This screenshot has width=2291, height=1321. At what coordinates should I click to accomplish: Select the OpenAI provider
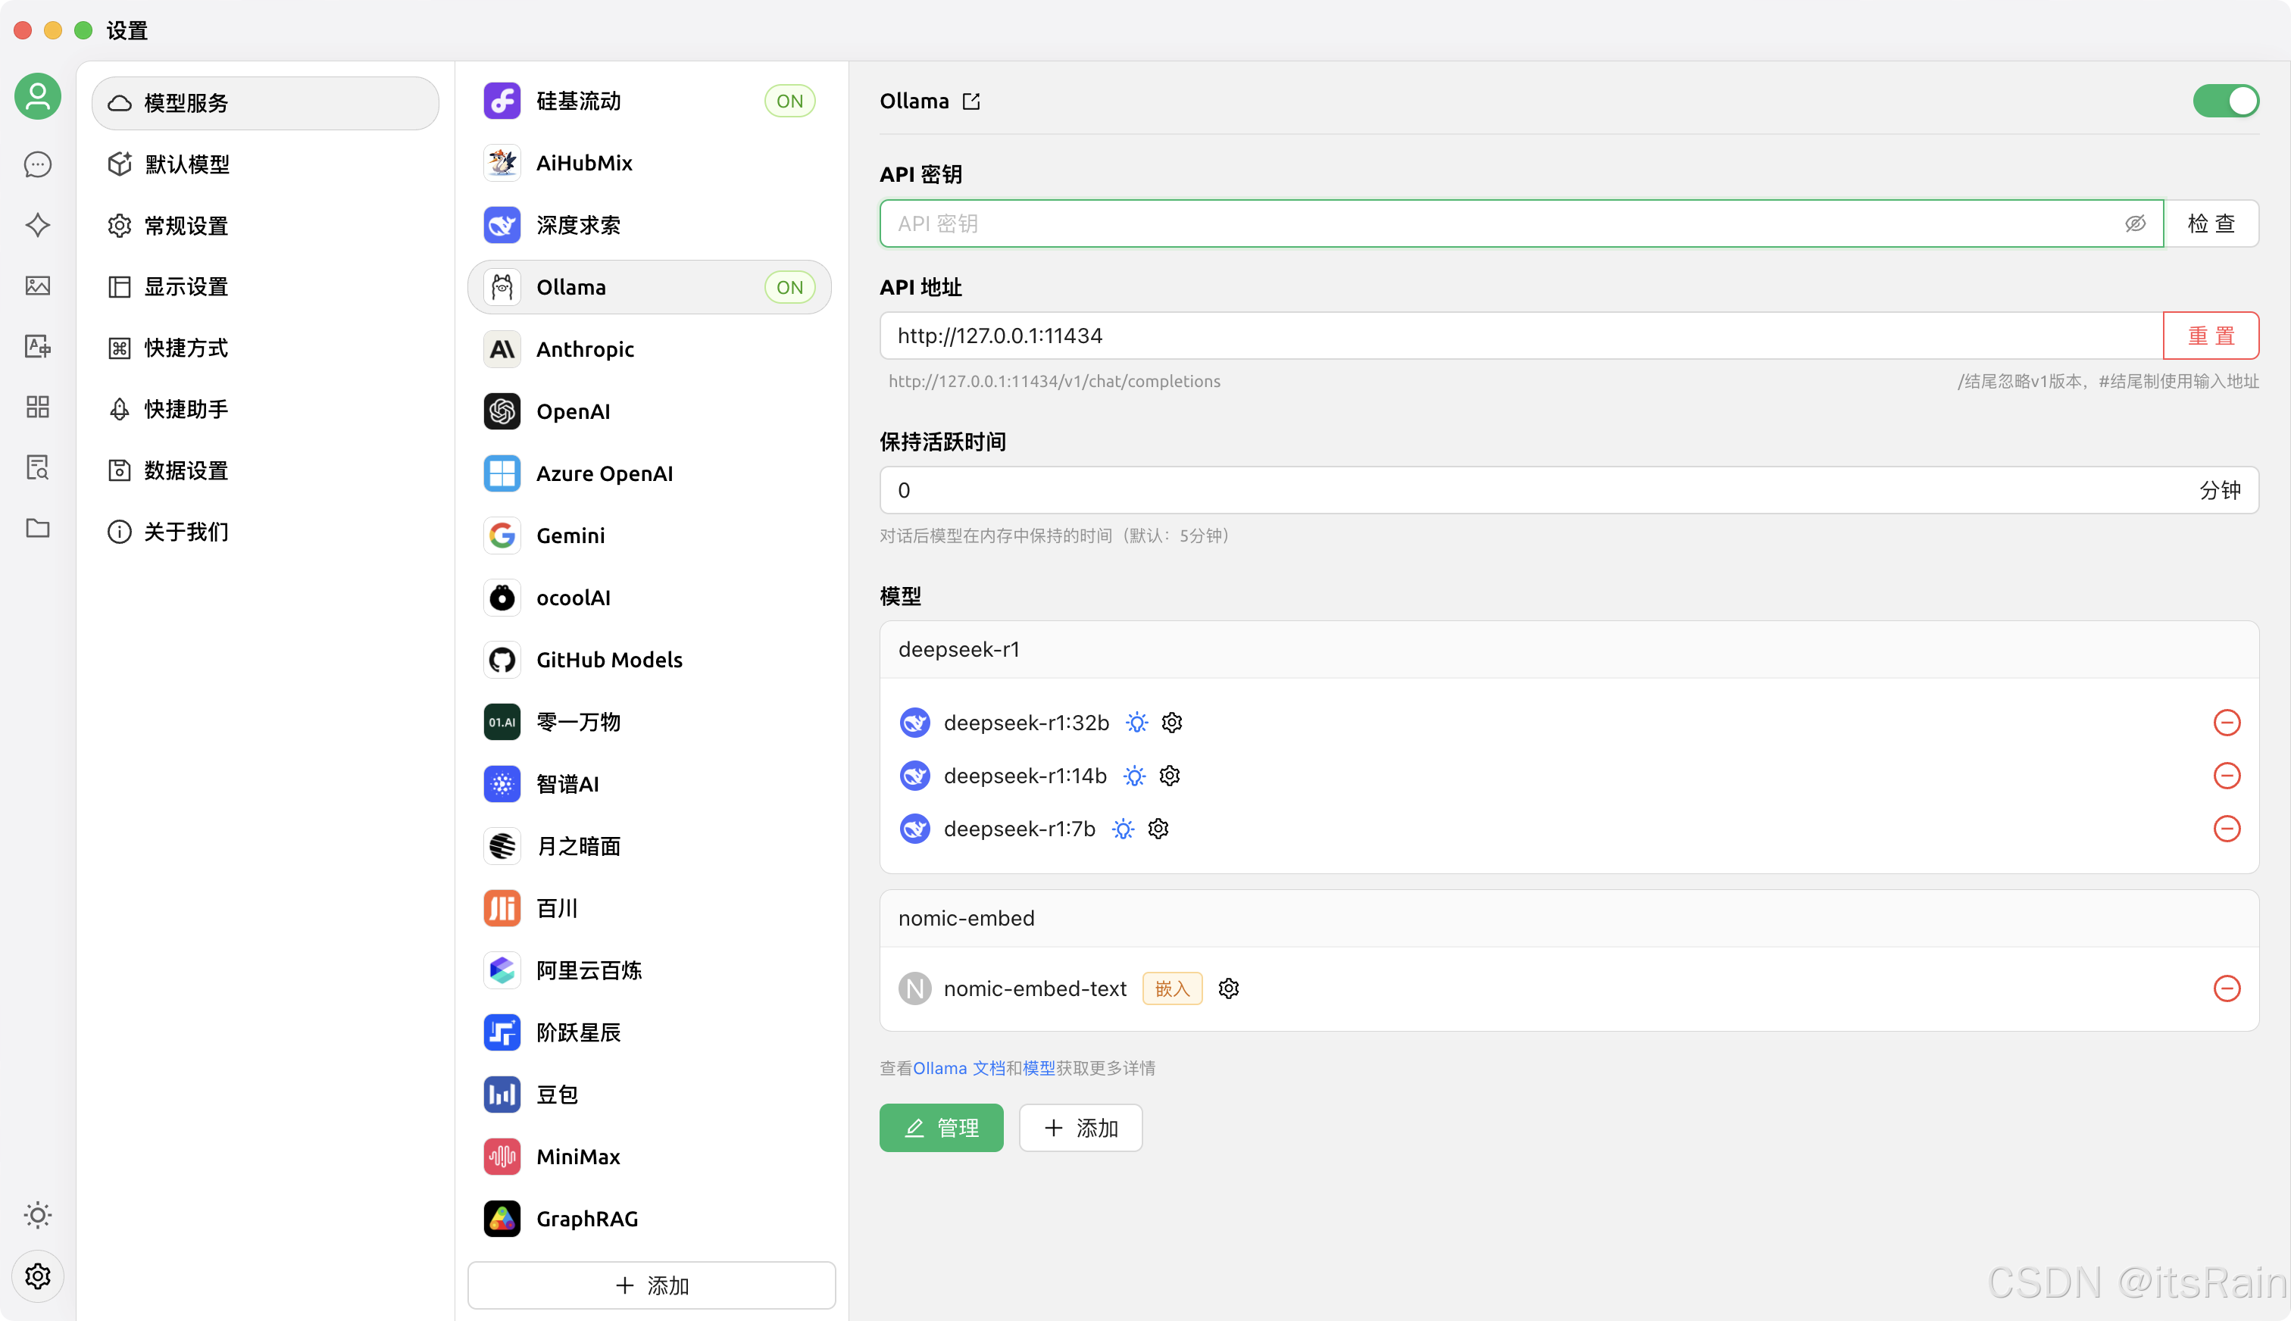point(649,411)
